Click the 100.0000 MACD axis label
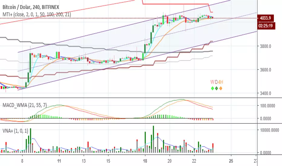282x166 pixels. click(267, 106)
